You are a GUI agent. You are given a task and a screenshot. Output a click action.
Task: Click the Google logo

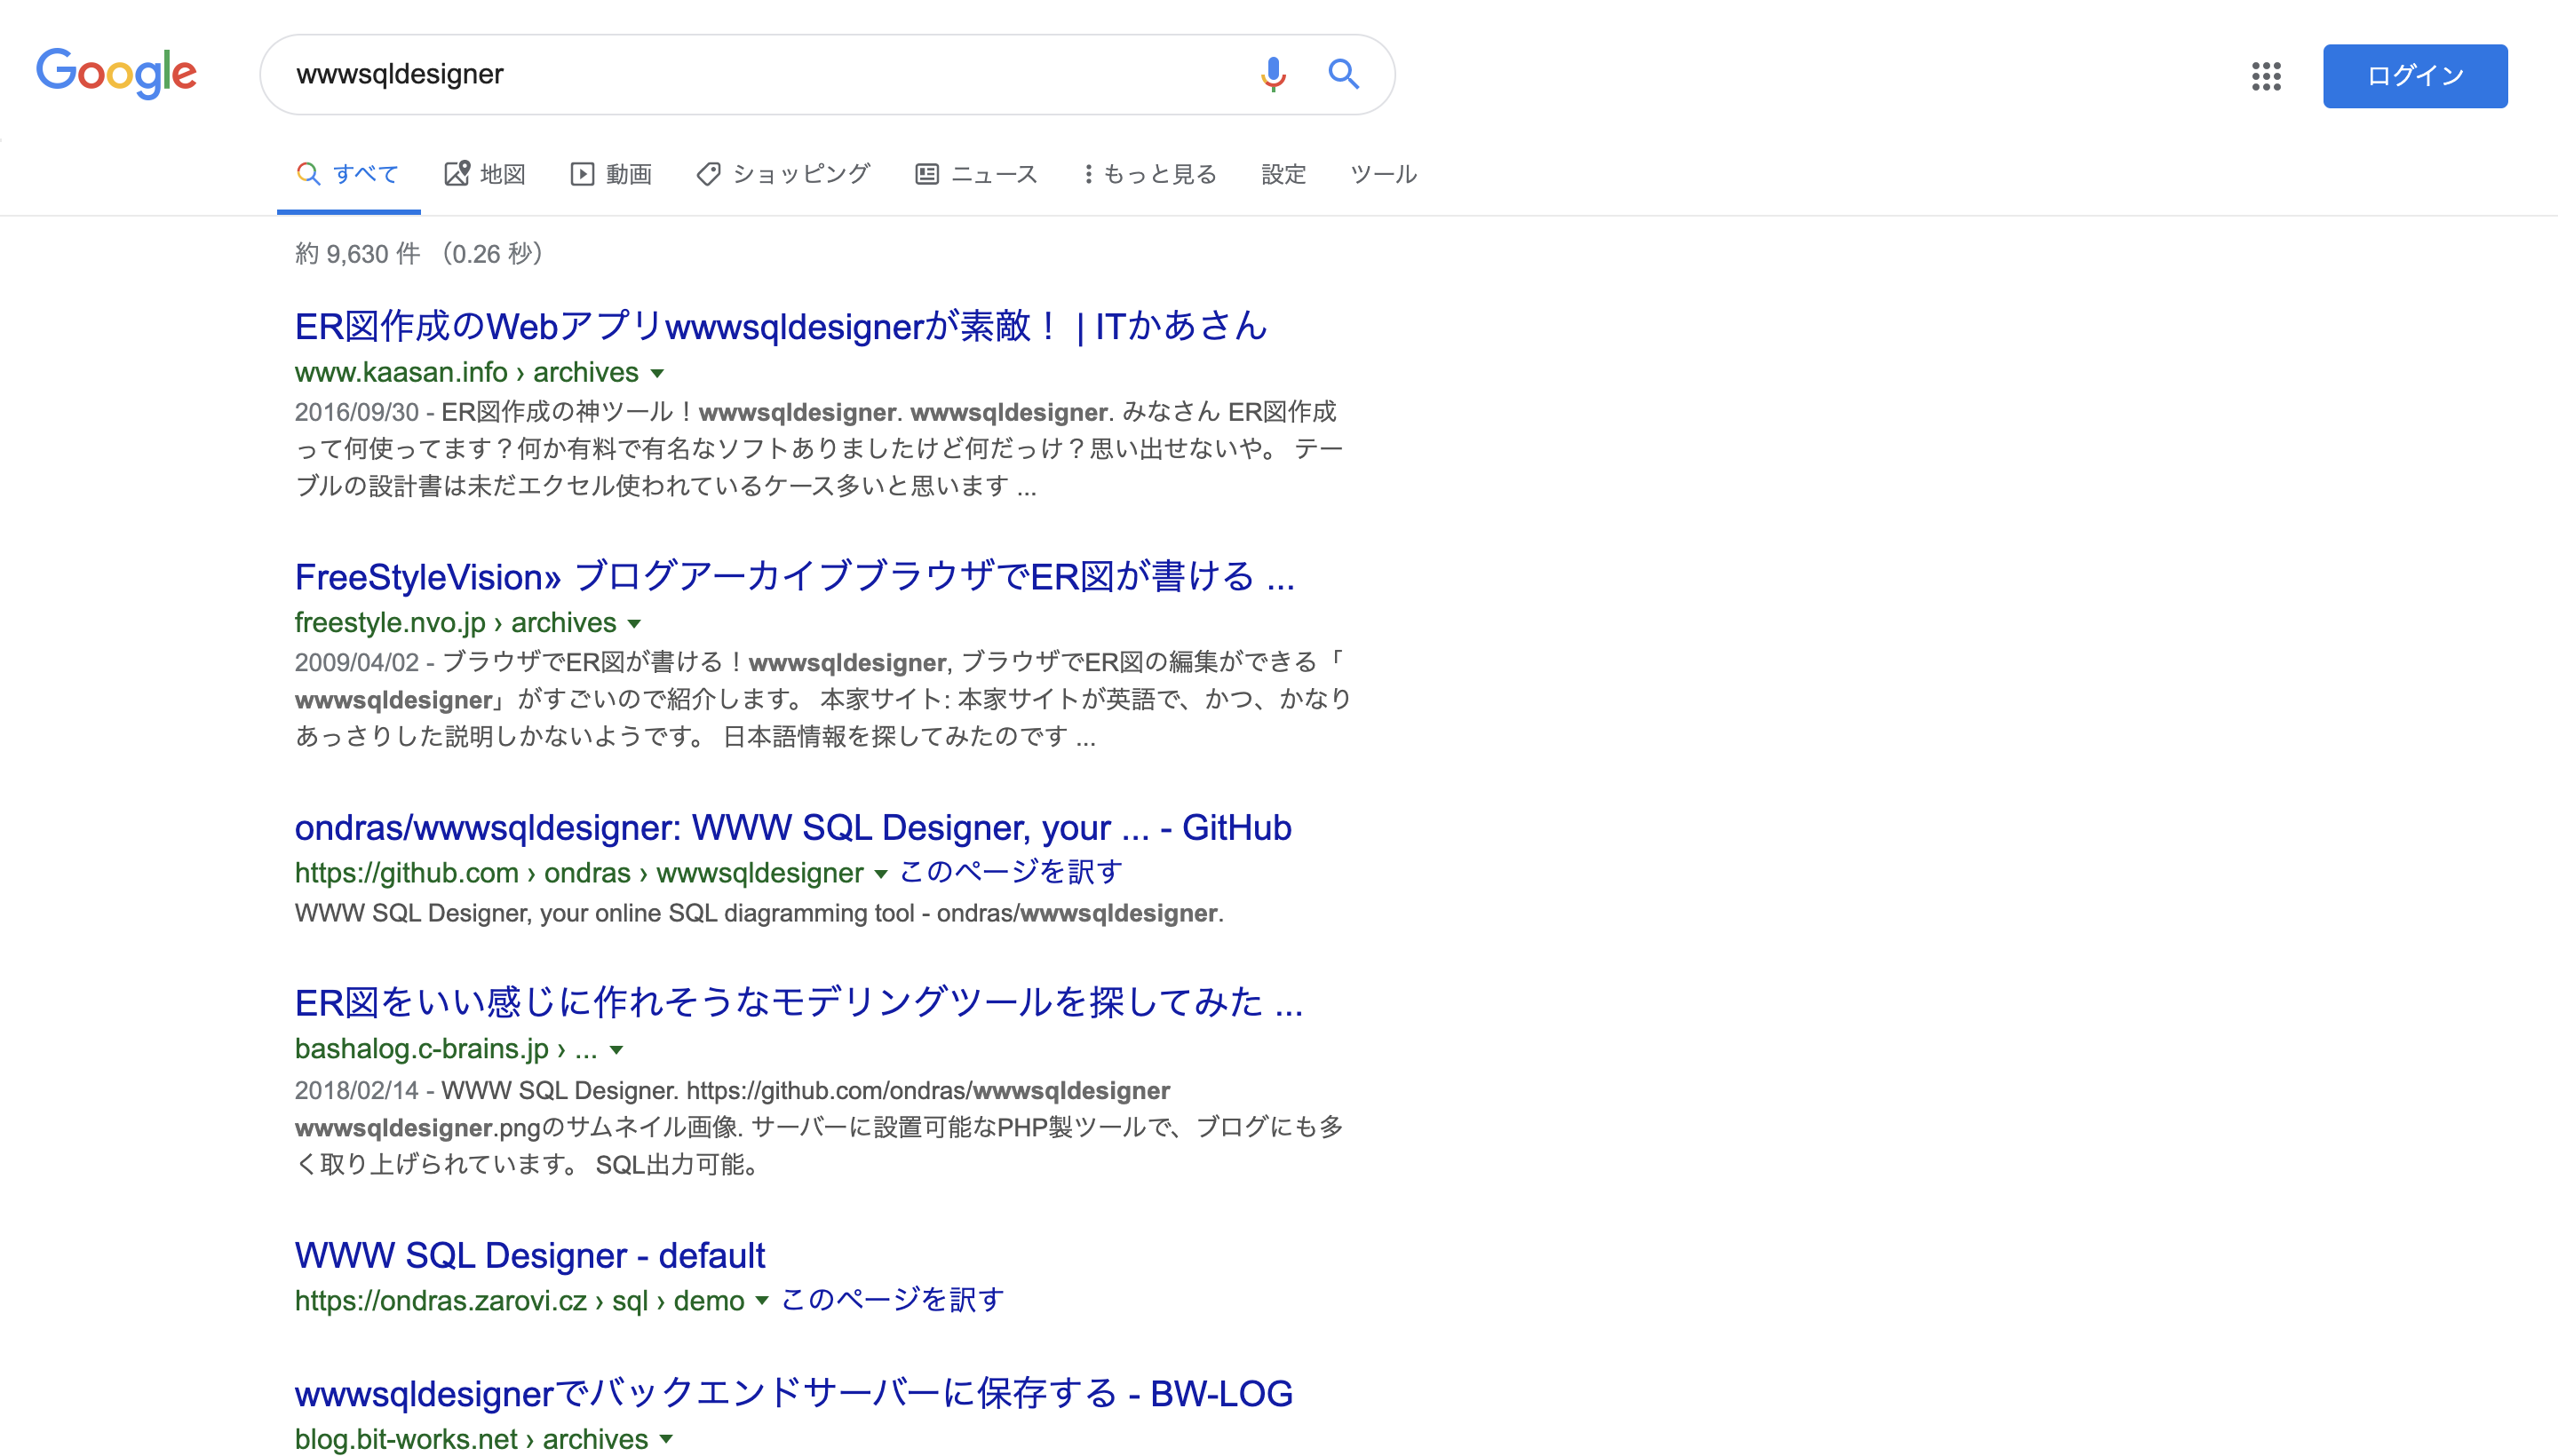(116, 73)
